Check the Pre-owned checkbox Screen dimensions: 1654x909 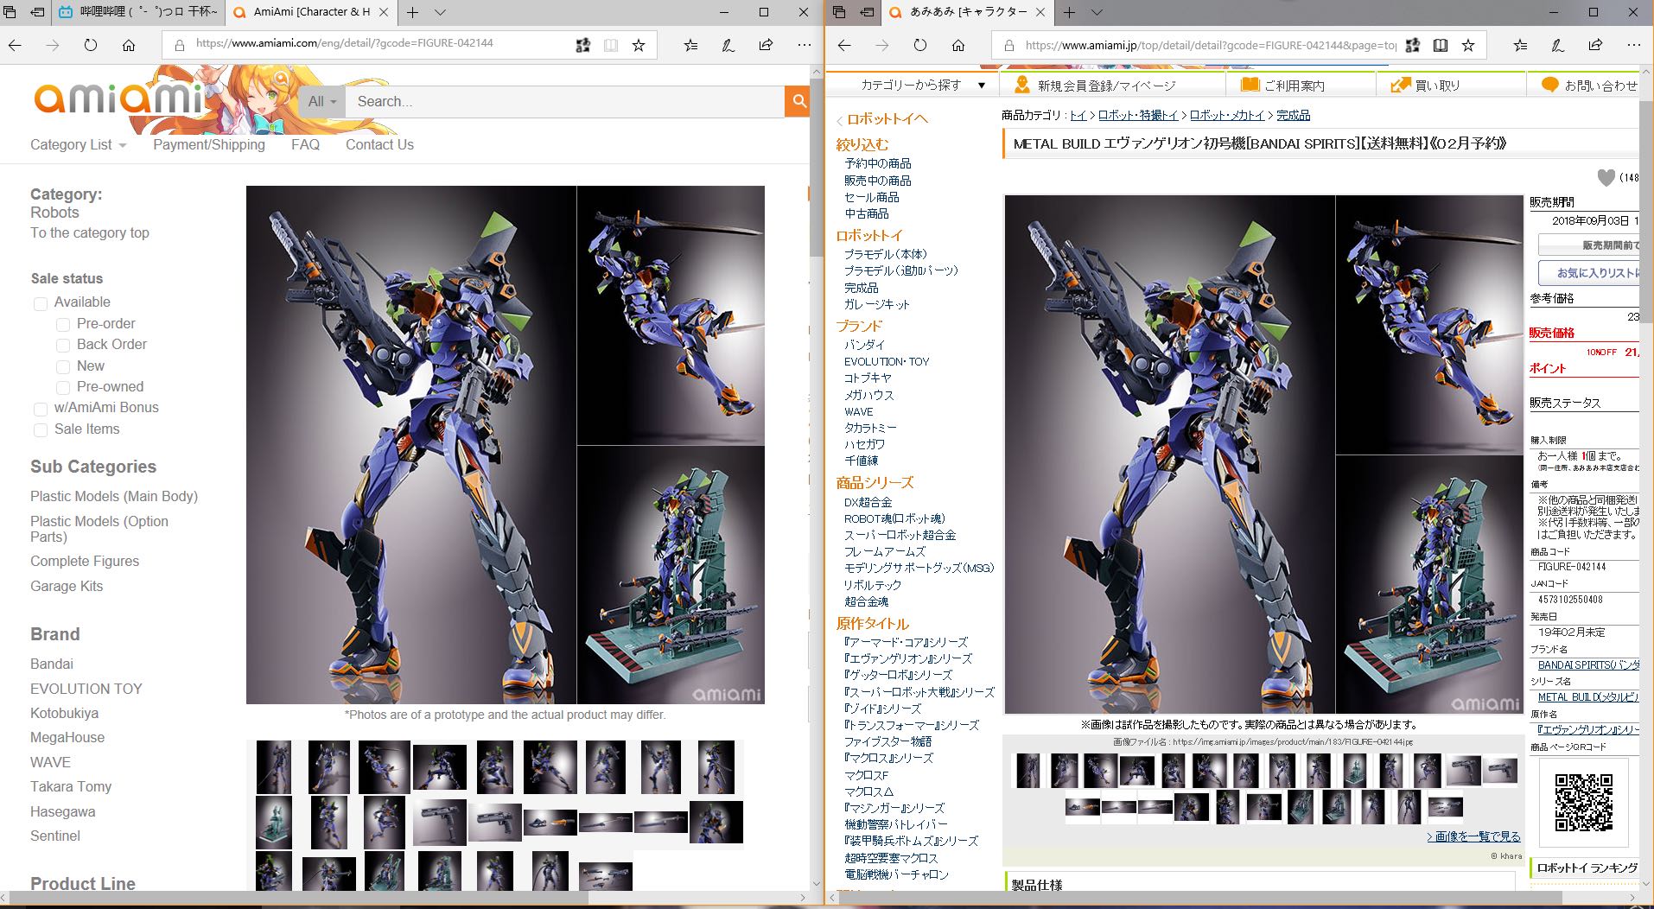click(63, 387)
